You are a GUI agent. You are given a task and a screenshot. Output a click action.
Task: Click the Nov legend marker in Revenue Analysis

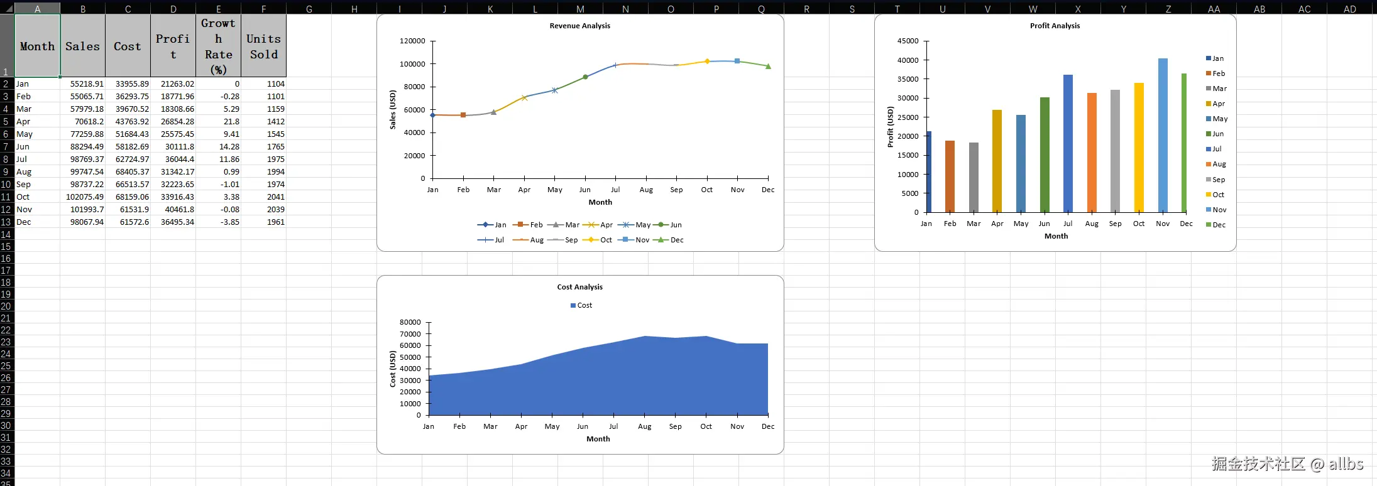(x=625, y=240)
